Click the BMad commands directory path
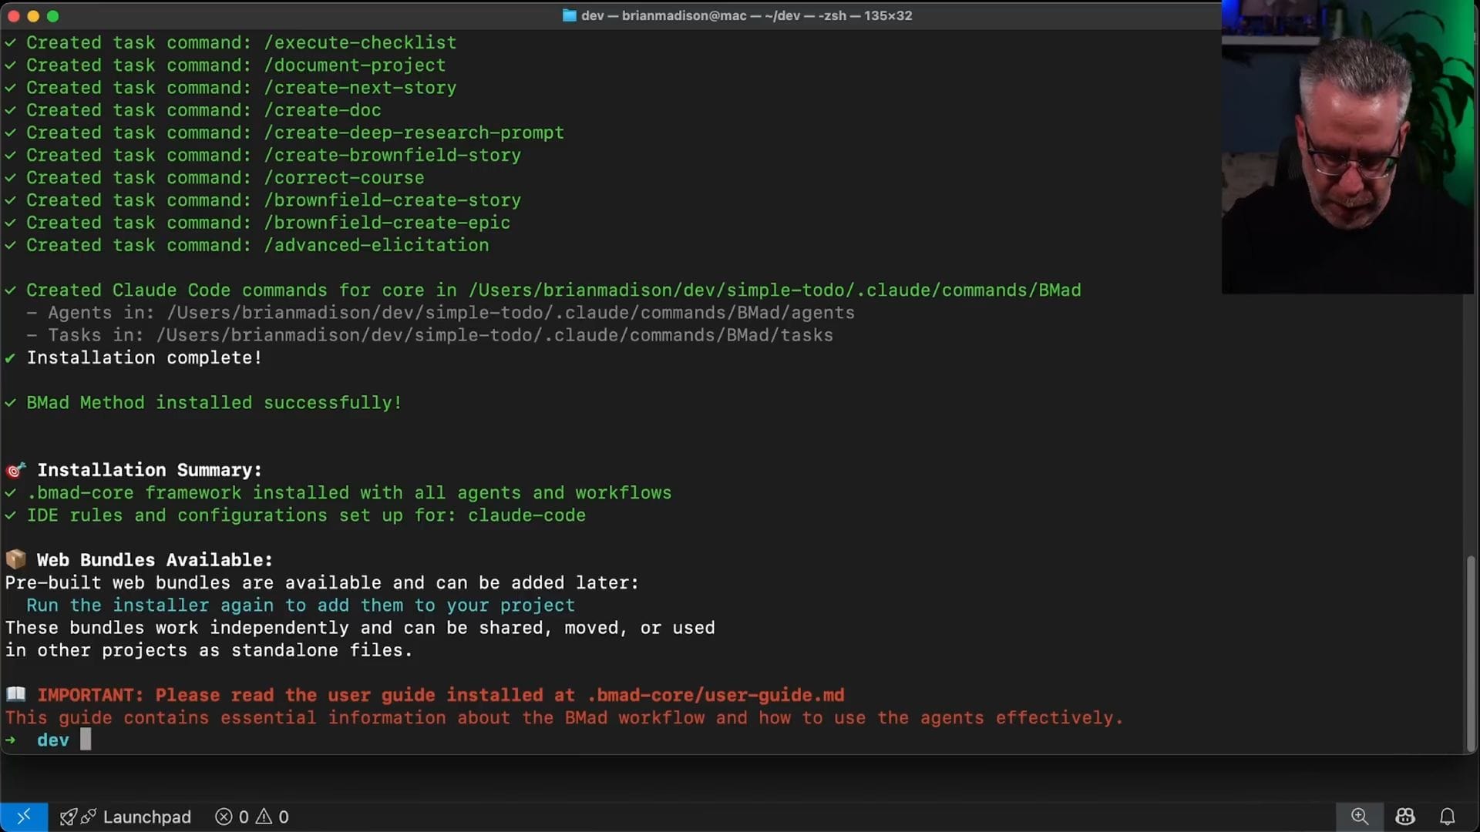The image size is (1480, 832). [x=774, y=290]
